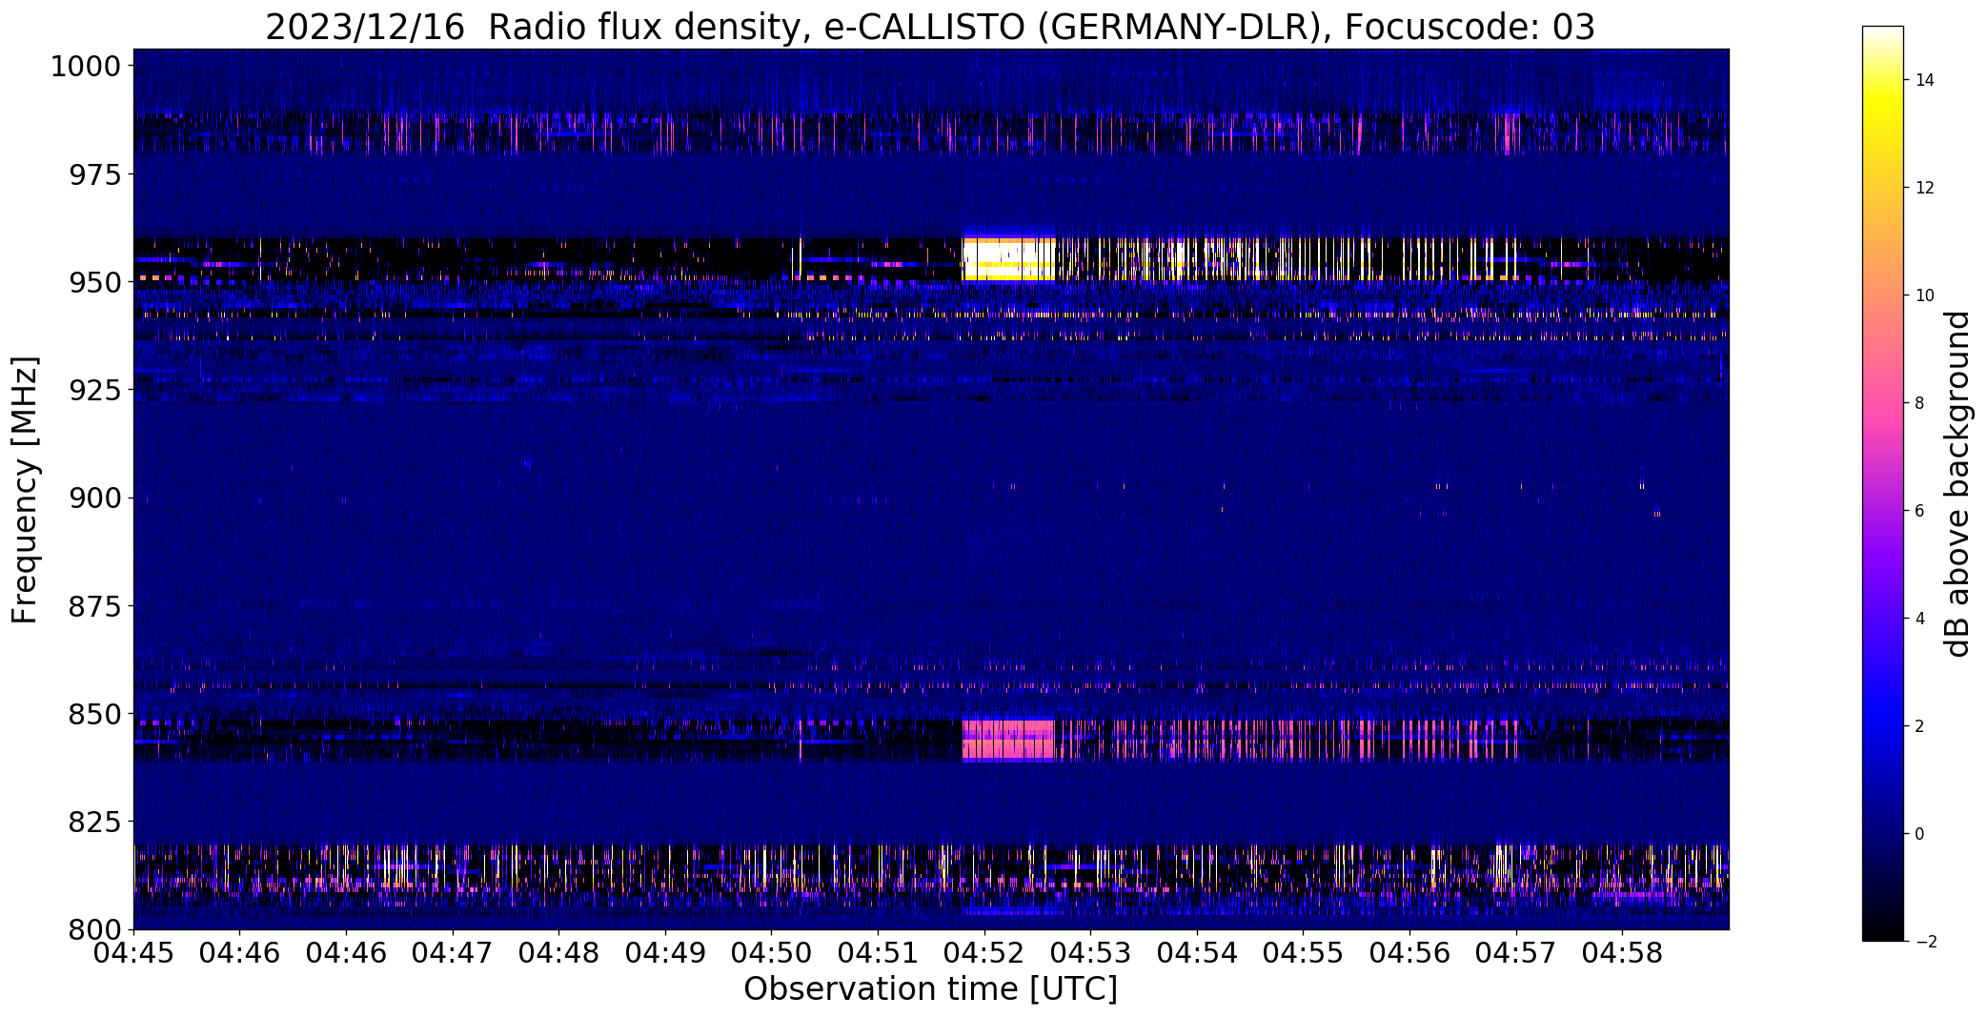Click the 04:58 time tick label
This screenshot has width=1987, height=1017.
(x=1623, y=953)
